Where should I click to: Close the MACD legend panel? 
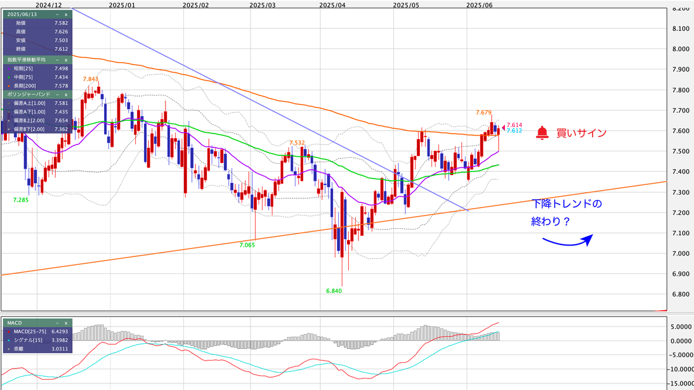(x=65, y=322)
